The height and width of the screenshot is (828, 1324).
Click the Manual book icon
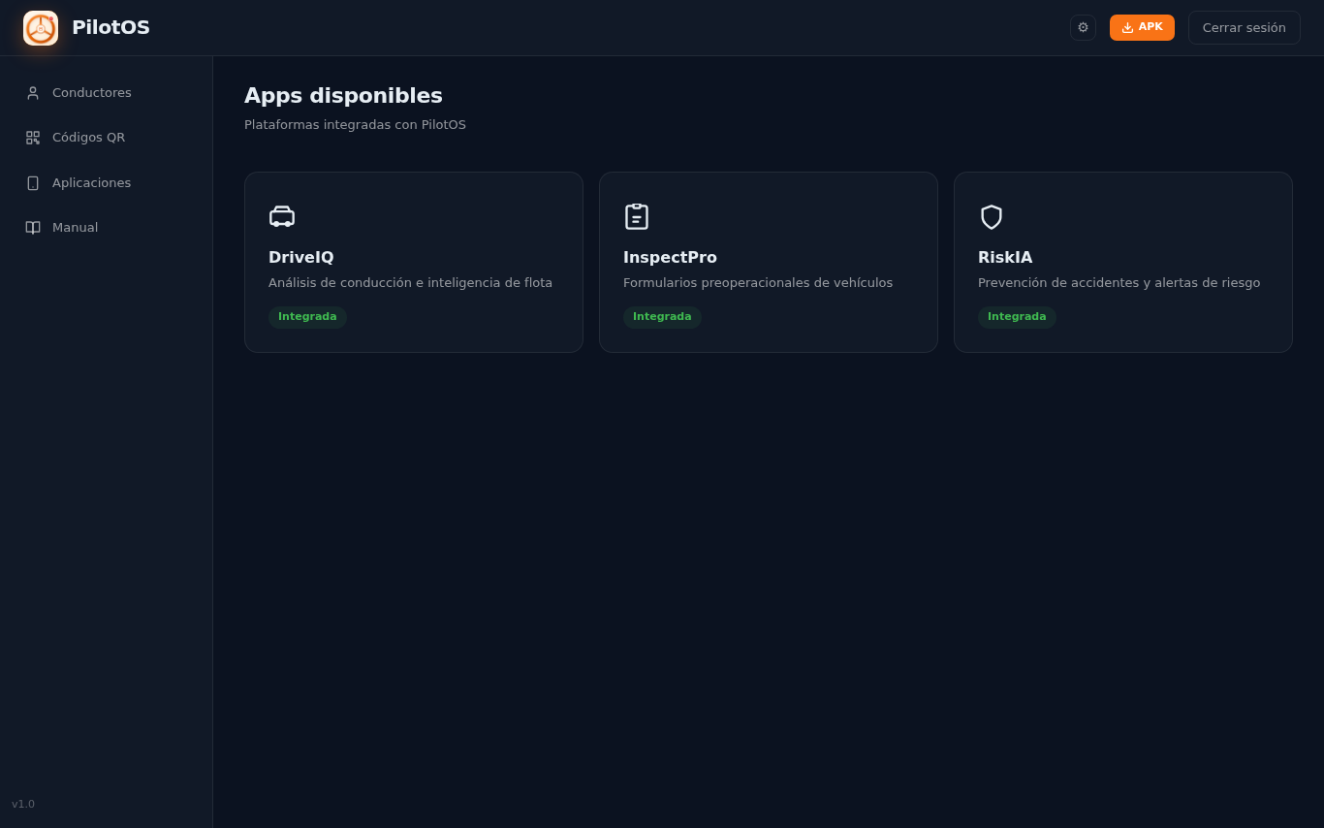tap(33, 228)
